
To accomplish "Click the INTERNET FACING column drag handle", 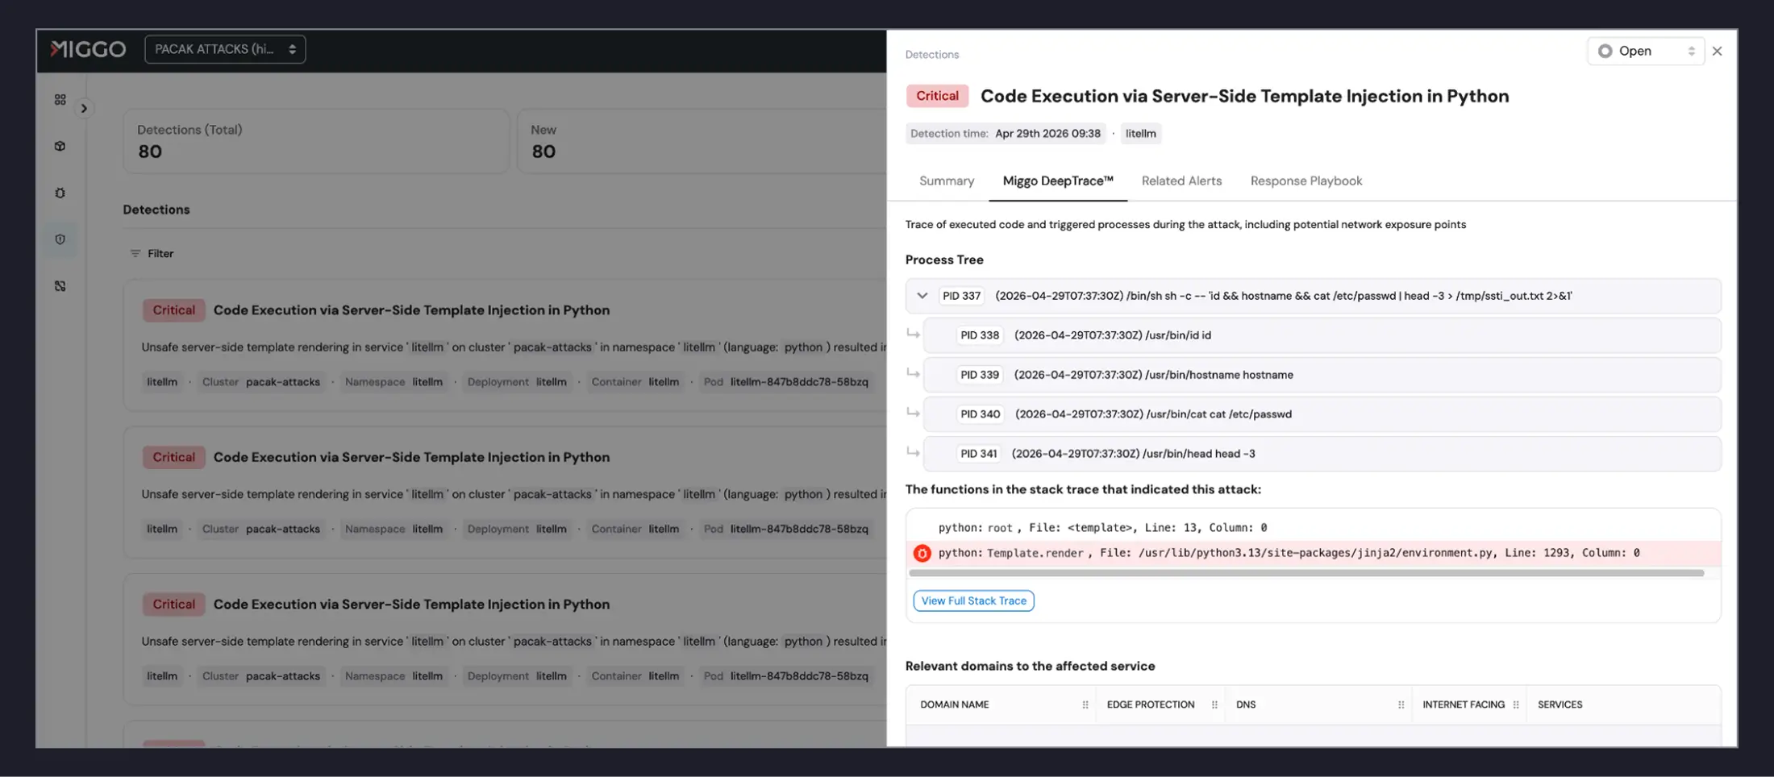I will tap(1516, 704).
